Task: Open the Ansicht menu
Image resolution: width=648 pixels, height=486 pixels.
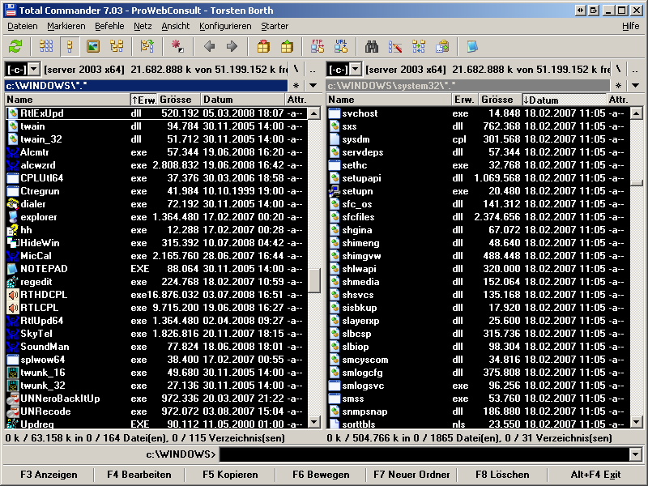Action: coord(176,26)
